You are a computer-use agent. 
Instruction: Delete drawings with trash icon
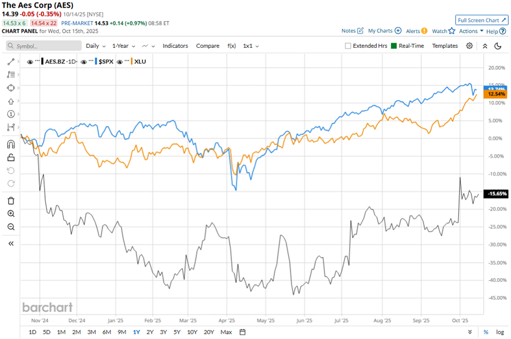tap(11, 201)
